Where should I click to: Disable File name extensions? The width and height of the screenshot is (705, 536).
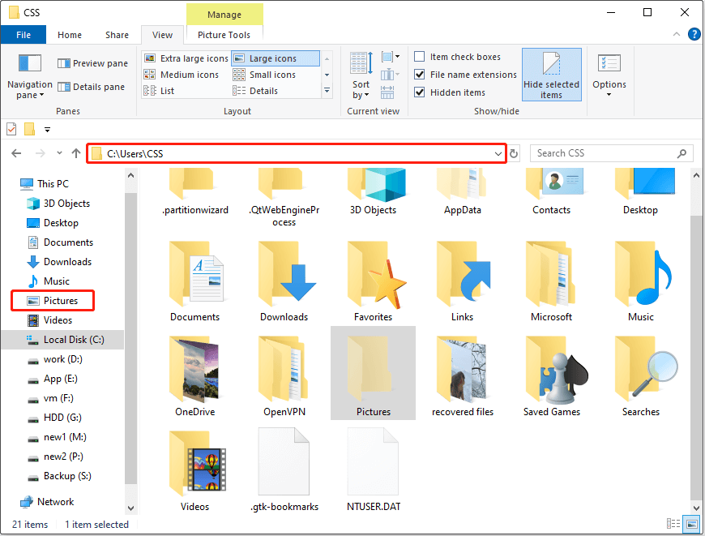click(x=419, y=74)
